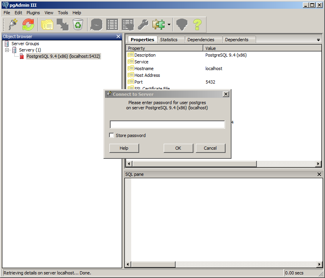
Task: Click the Properties pane horizontal scrollbar
Action: click(x=194, y=164)
